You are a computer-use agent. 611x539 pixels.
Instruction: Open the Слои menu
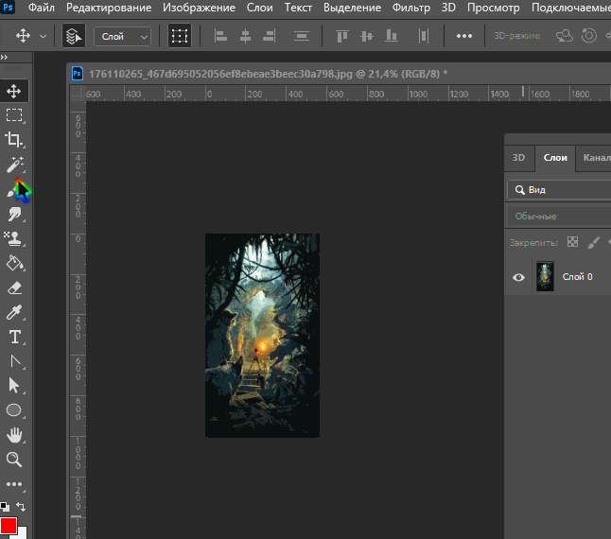click(259, 8)
